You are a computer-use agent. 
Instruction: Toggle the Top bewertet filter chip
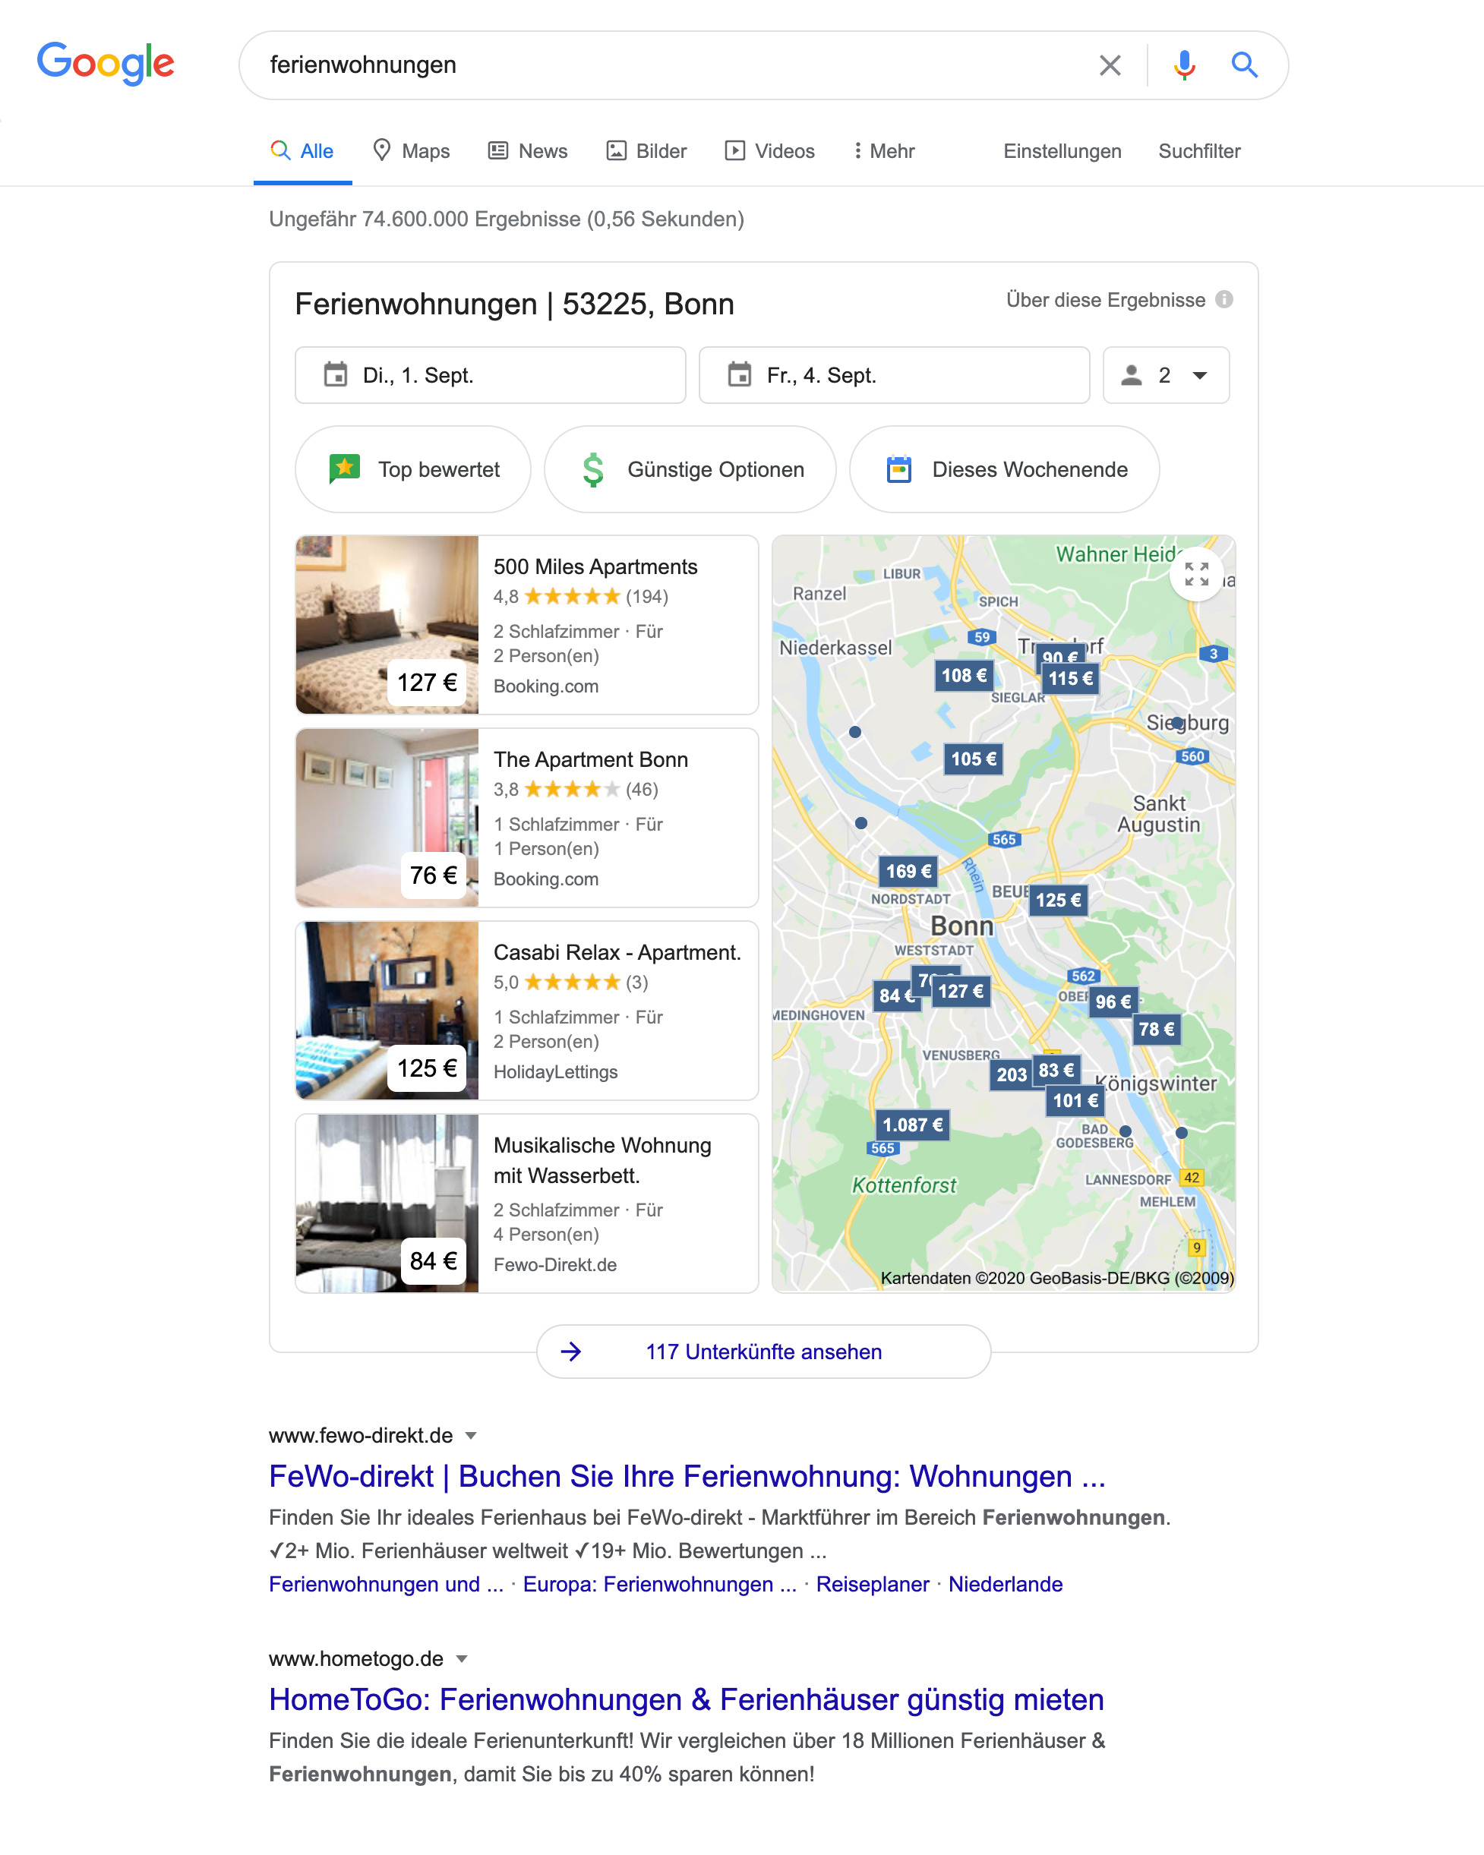(x=413, y=470)
